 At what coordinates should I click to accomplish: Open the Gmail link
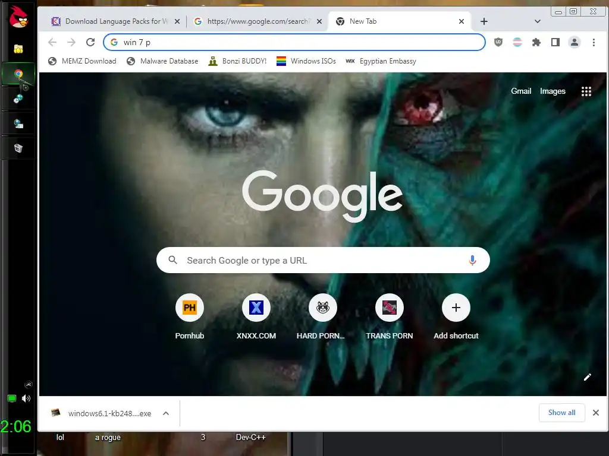pos(521,91)
